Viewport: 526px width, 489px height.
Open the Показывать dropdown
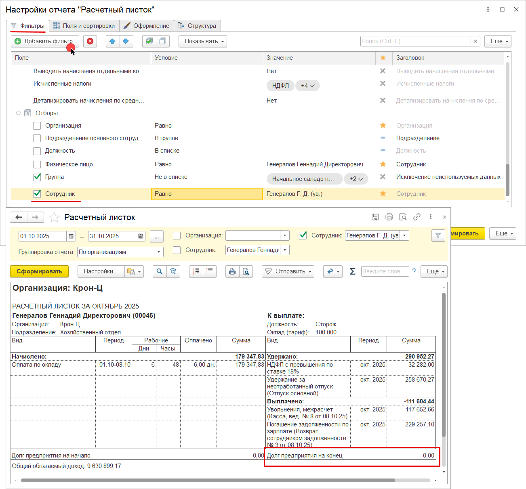[x=204, y=41]
